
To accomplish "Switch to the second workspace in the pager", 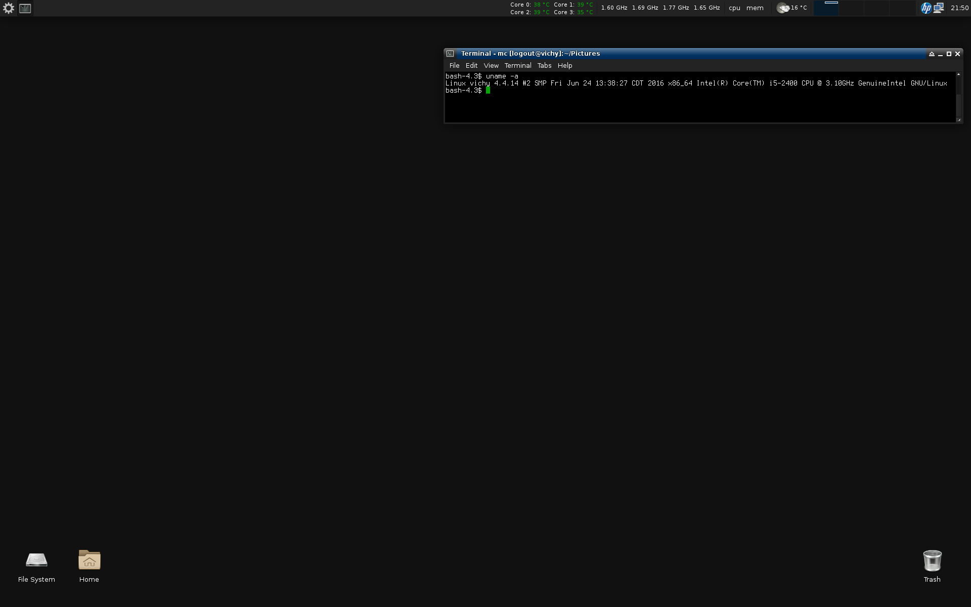I will (x=852, y=8).
